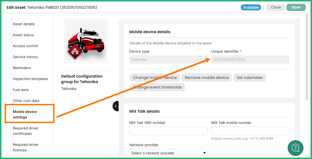
Task: Save the asset changes
Action: (x=296, y=7)
